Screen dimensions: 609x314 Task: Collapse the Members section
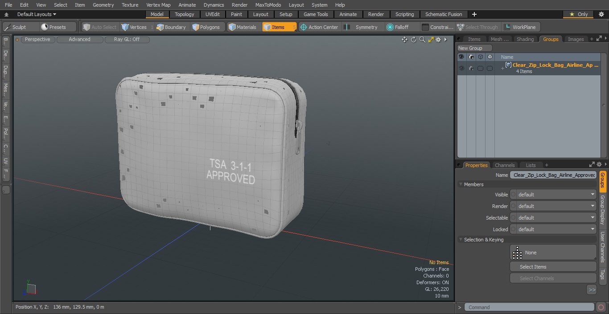pos(461,184)
